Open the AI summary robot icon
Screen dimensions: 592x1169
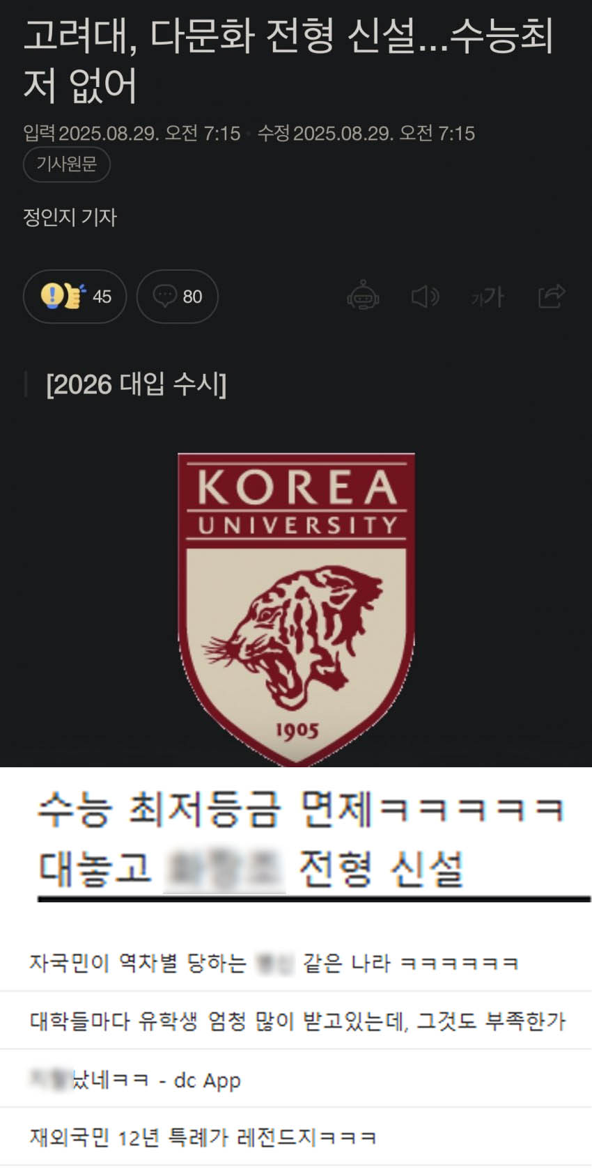click(363, 296)
